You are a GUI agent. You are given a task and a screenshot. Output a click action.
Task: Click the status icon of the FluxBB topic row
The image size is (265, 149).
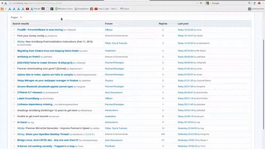[x=14, y=30]
